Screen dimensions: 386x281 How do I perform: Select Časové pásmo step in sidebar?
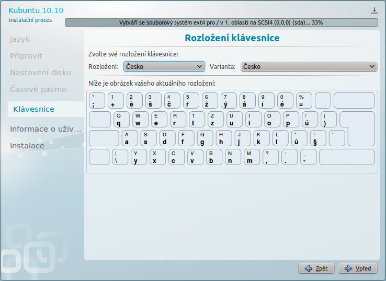click(38, 89)
